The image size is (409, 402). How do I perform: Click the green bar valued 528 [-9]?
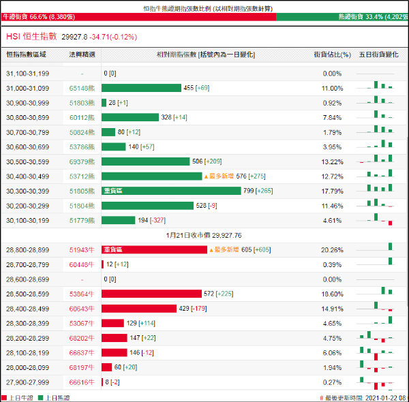148,206
